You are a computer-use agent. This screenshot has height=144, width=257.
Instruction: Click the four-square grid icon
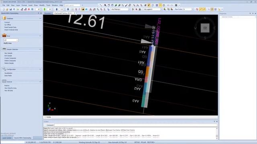click(157, 5)
